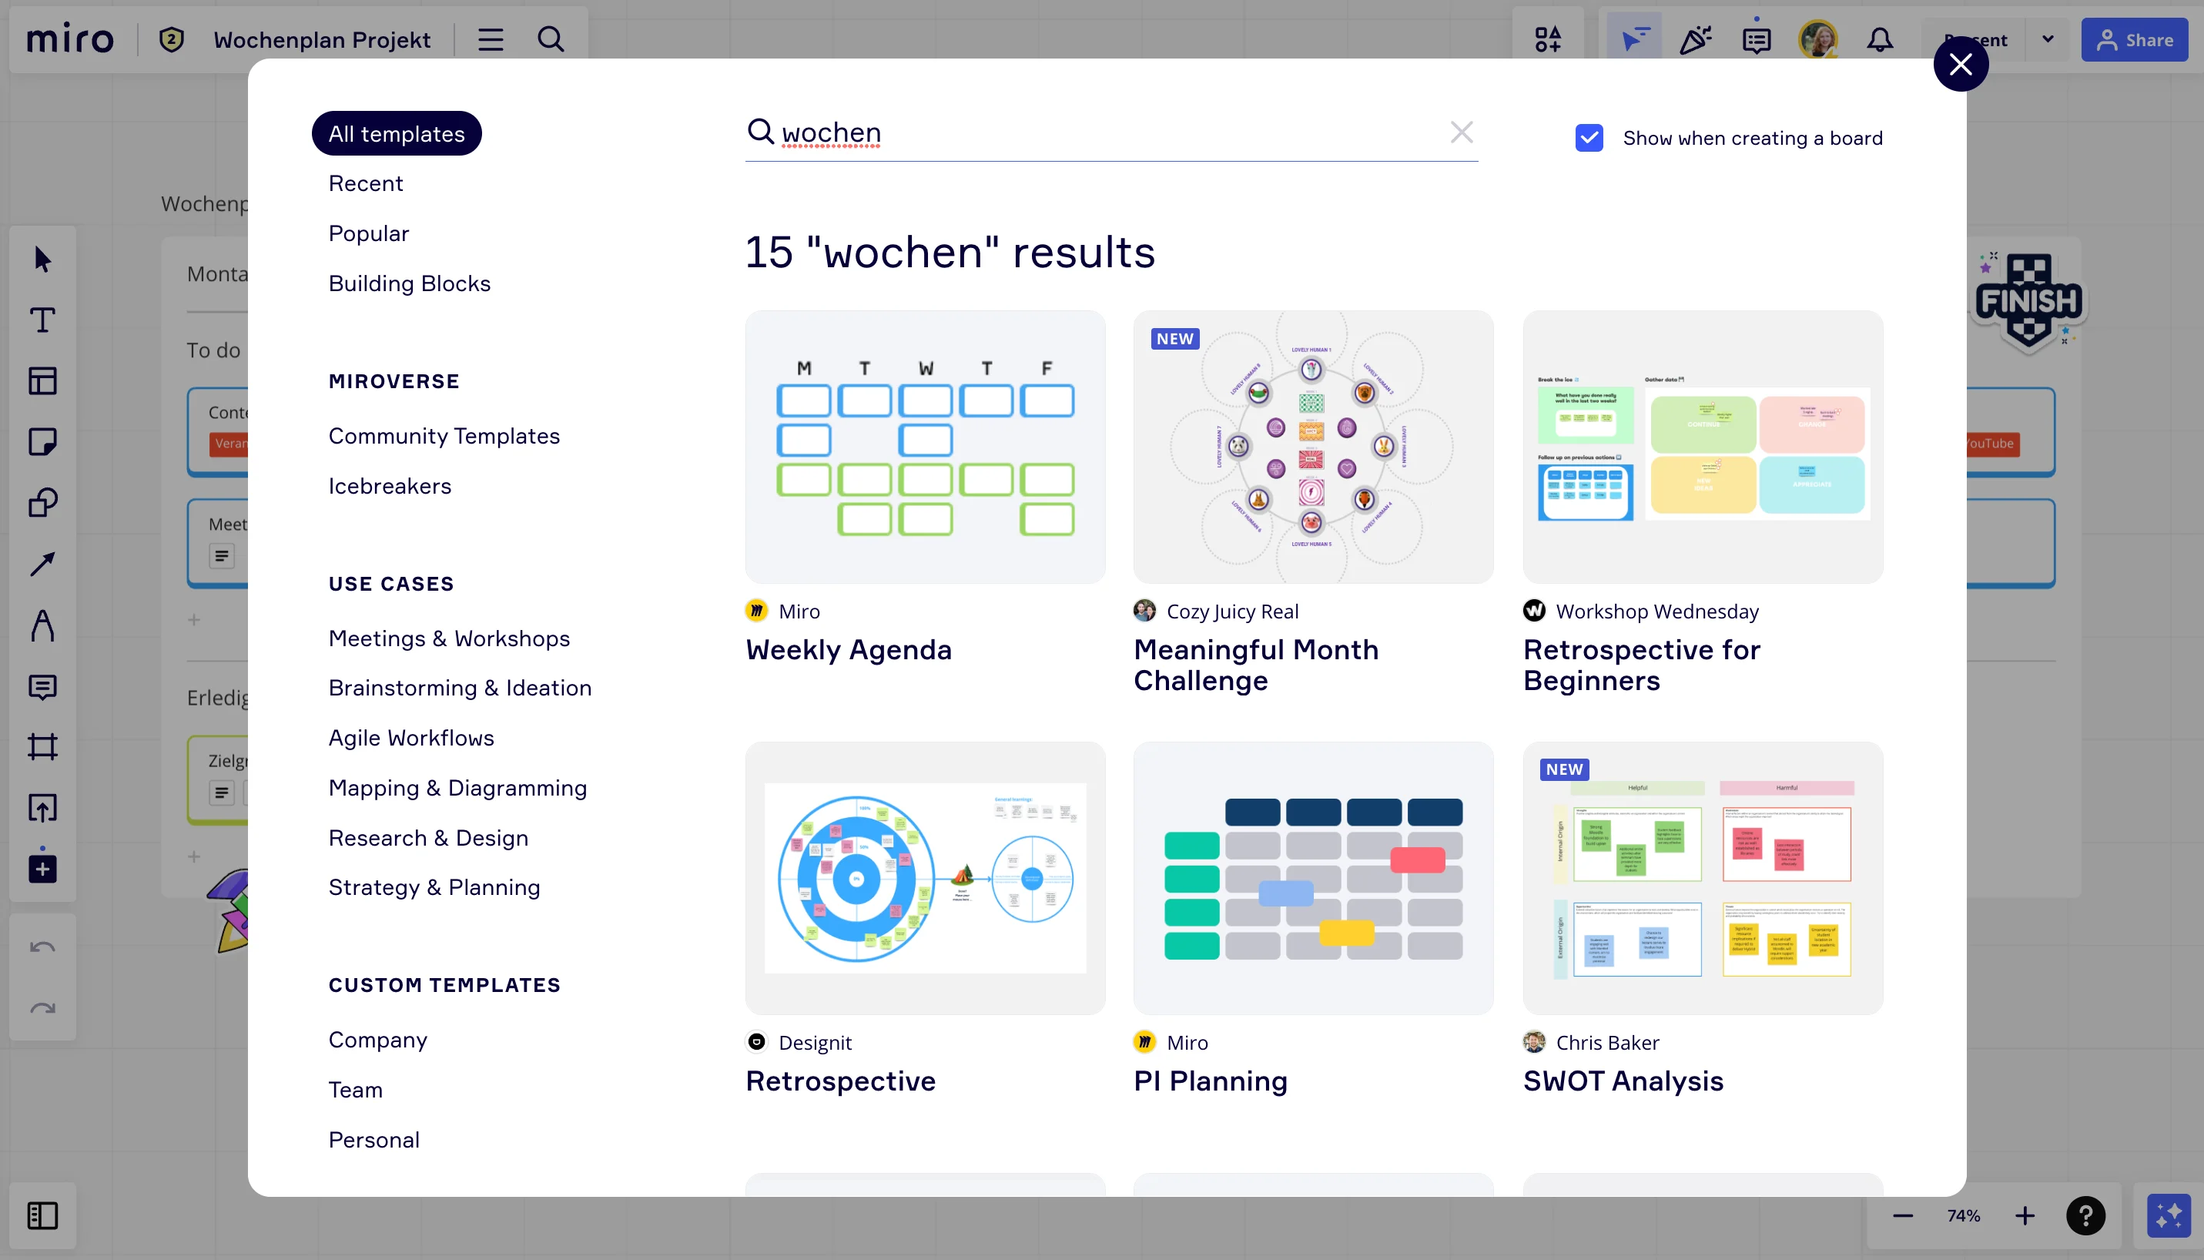The height and width of the screenshot is (1260, 2204).
Task: Select the Agile Workflows category
Action: coord(410,737)
